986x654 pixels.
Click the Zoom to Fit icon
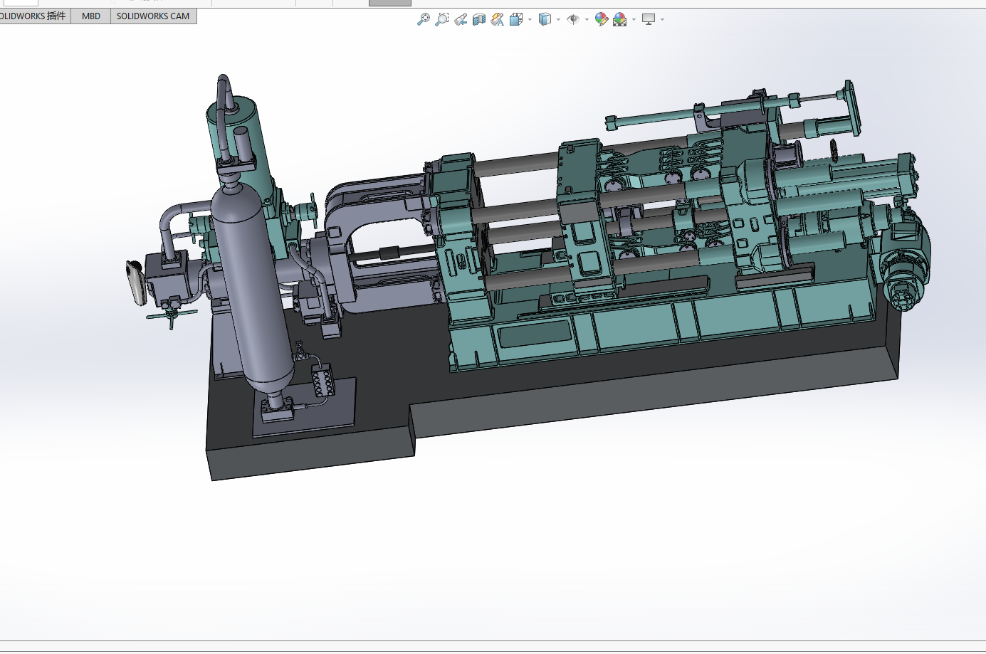pos(423,19)
